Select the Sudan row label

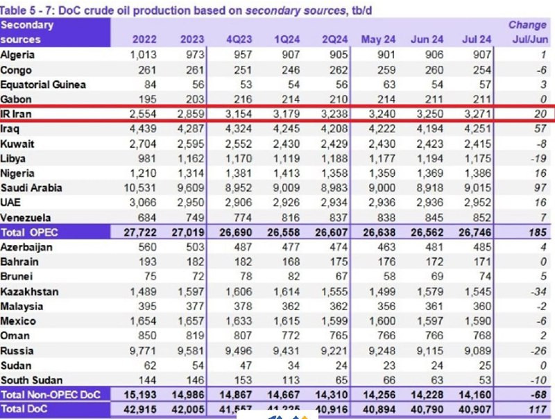tap(16, 365)
